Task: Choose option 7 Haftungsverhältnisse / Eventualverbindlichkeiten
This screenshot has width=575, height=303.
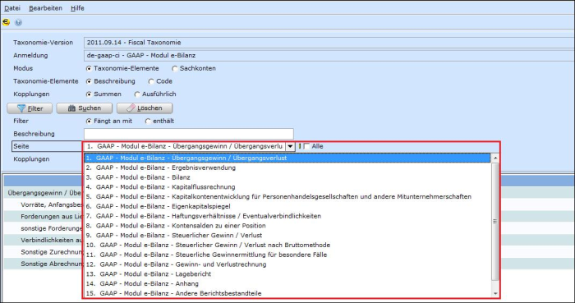Action: [x=287, y=216]
